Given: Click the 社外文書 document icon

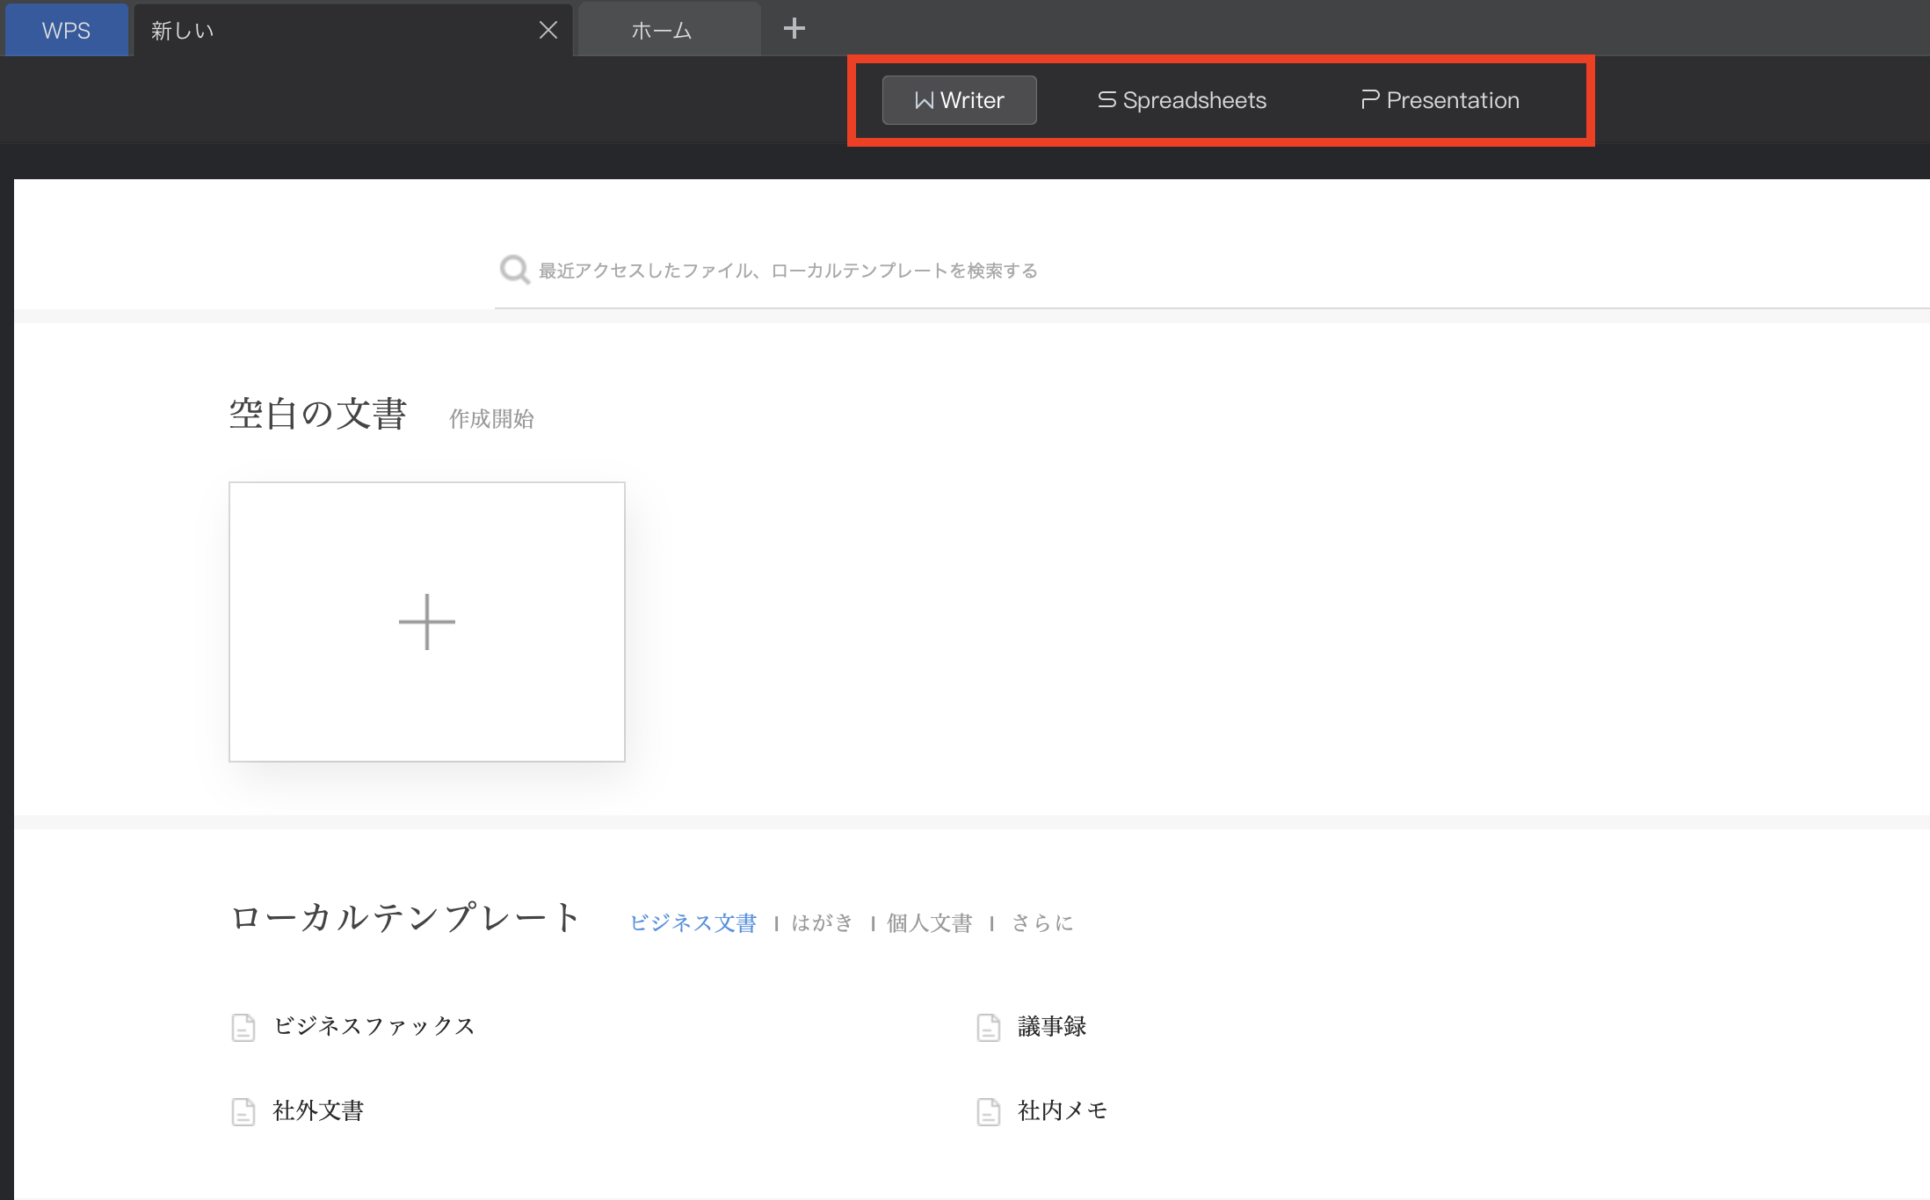Looking at the screenshot, I should [243, 1111].
